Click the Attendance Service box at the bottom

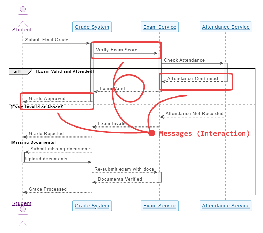225,206
